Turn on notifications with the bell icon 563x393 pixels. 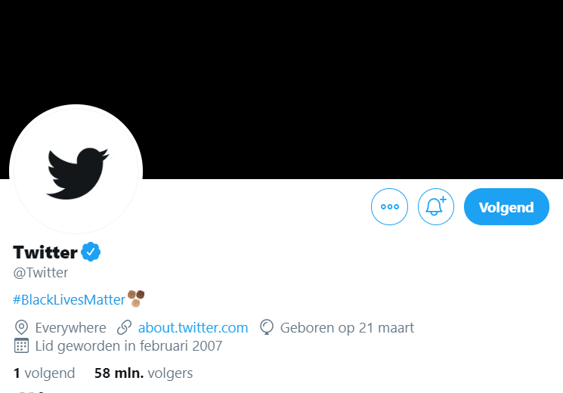pyautogui.click(x=435, y=206)
